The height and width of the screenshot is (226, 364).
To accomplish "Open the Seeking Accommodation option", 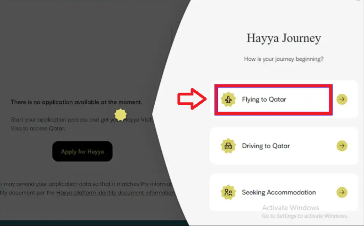I will point(283,192).
